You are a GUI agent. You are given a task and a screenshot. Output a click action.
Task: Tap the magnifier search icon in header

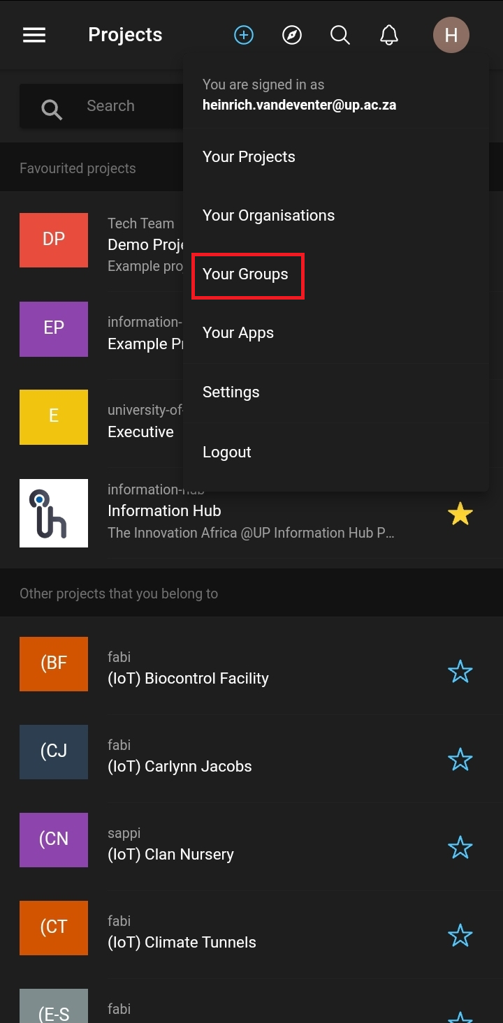pos(340,35)
